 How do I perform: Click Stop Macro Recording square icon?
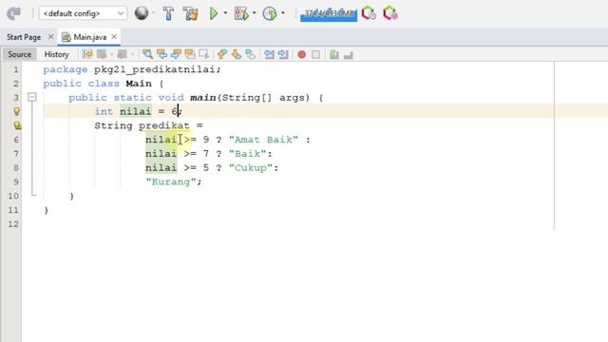[315, 55]
